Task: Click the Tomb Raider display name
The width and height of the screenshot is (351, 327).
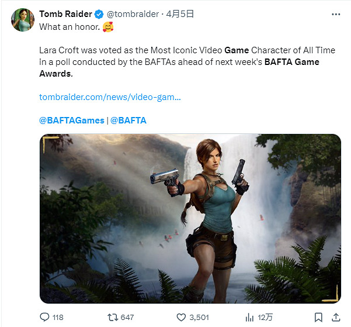Action: (65, 14)
